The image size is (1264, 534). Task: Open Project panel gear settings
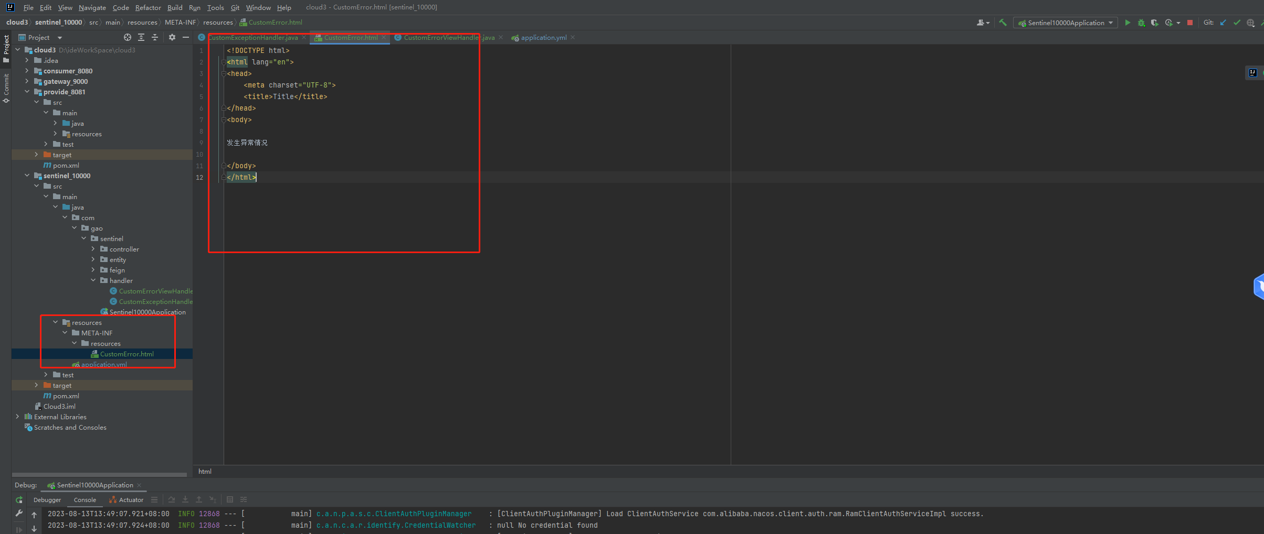tap(172, 37)
